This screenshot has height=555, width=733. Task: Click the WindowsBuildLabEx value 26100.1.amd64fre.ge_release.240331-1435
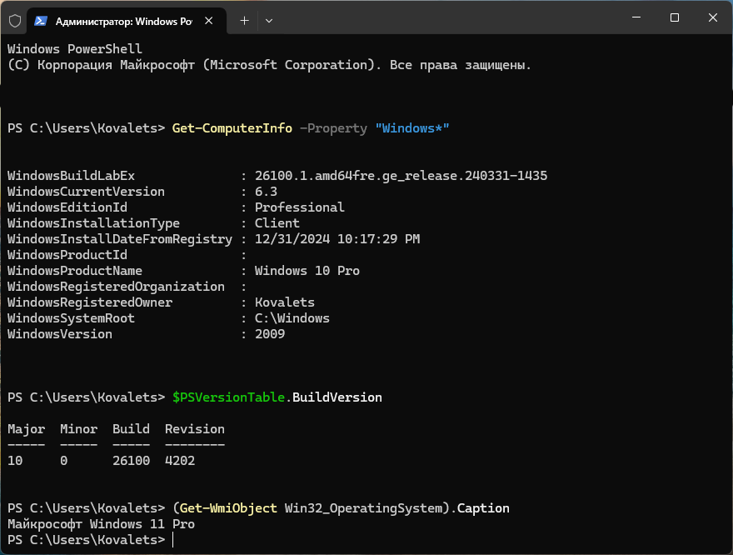[401, 176]
